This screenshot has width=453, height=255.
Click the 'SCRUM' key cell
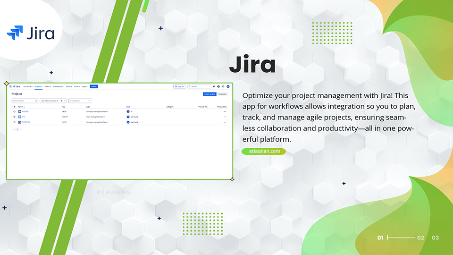point(65,117)
